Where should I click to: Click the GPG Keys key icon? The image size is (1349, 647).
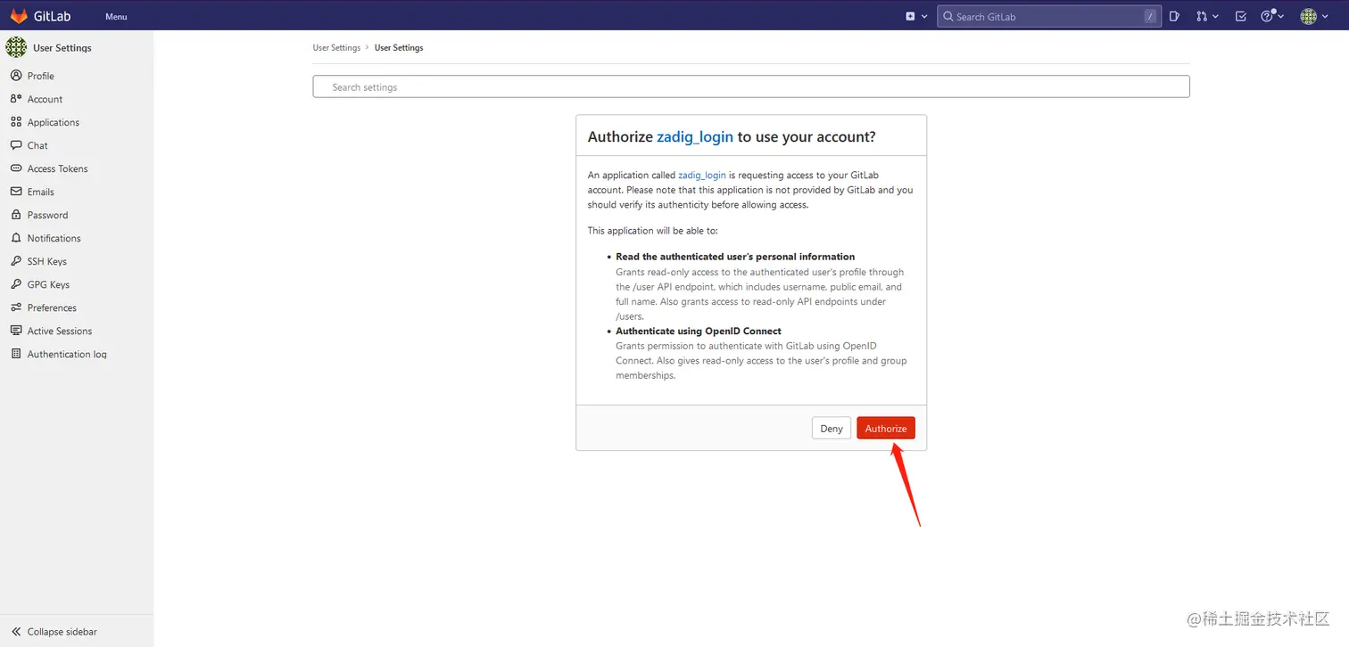tap(16, 284)
